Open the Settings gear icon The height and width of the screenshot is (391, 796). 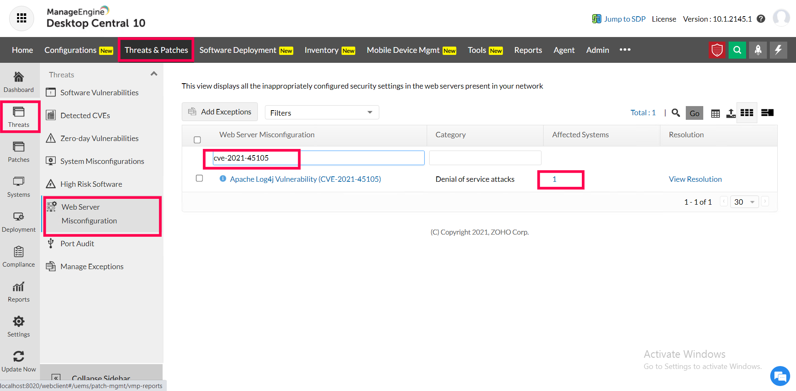[19, 322]
